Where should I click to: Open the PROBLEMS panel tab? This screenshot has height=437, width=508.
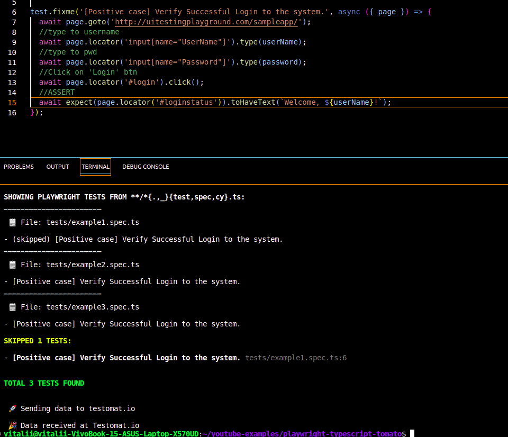click(x=19, y=167)
